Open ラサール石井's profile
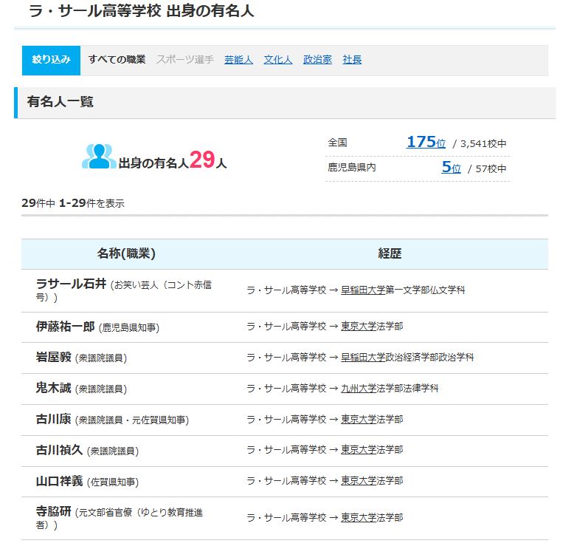 click(71, 284)
